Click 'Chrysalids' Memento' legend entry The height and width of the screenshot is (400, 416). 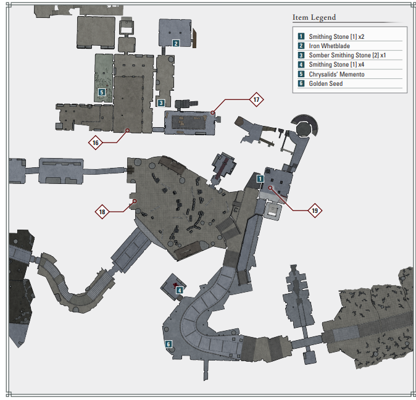[x=336, y=74]
